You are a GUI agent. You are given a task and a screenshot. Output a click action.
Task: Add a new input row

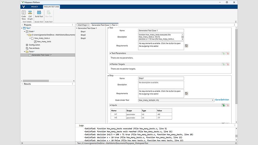click(x=223, y=105)
